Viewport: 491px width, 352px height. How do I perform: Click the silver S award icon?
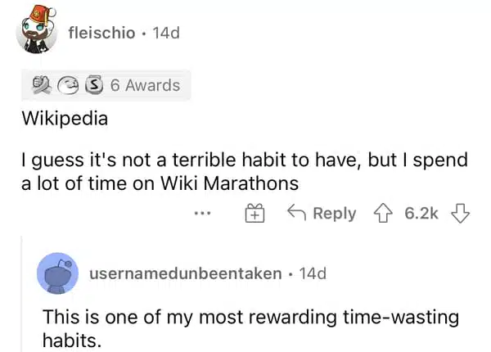tap(94, 85)
